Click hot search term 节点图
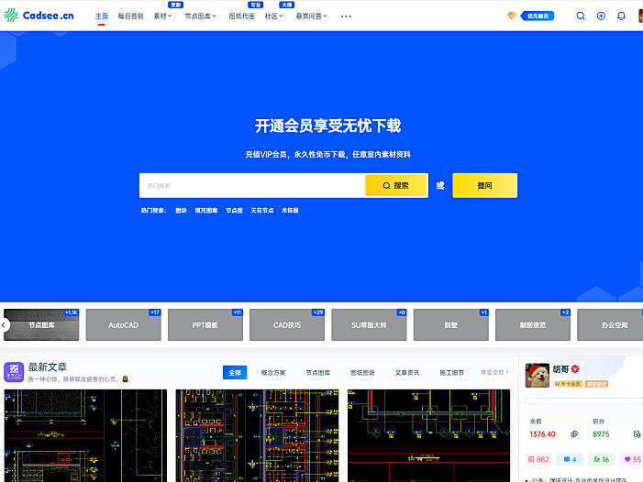Screen dimensions: 643x482 click(x=234, y=211)
